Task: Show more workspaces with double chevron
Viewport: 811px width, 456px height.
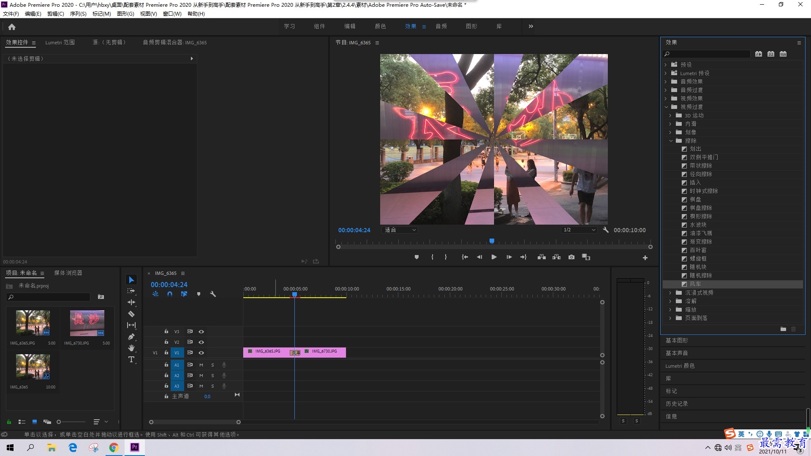Action: pyautogui.click(x=531, y=26)
